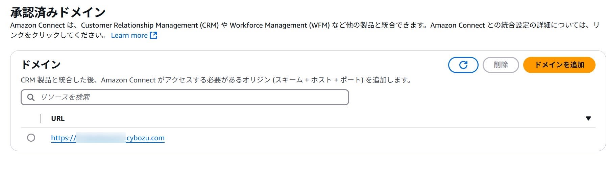Open the external link icon beside Learn more
The height and width of the screenshot is (177, 607).
point(153,35)
